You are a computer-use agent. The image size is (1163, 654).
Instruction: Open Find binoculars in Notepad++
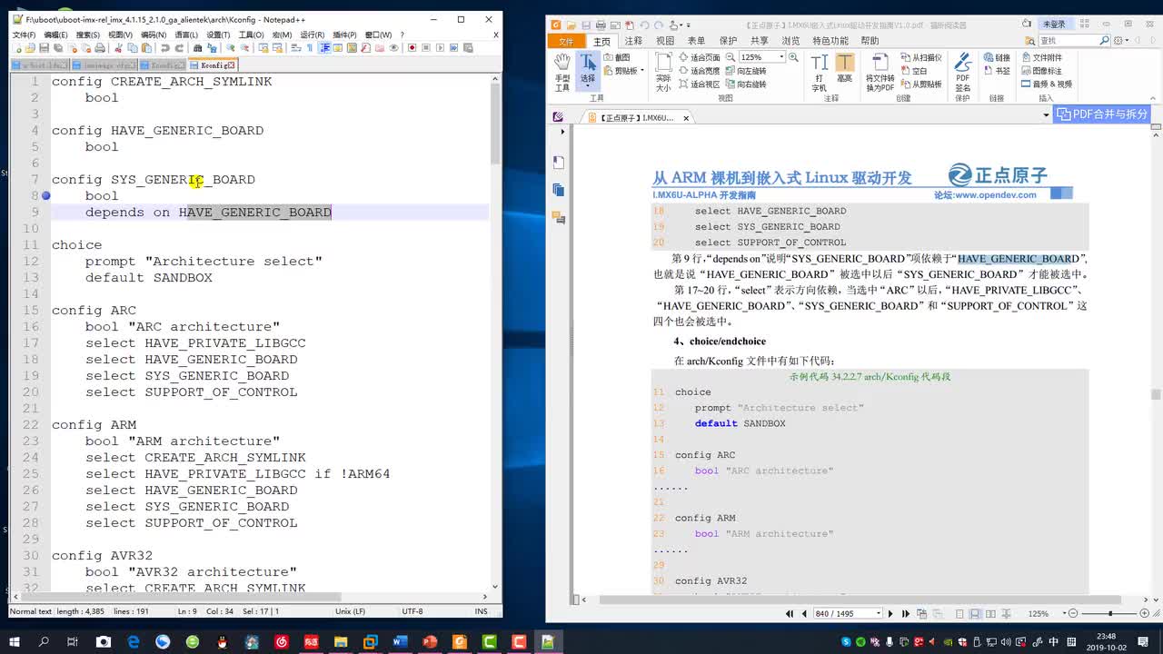tap(198, 47)
